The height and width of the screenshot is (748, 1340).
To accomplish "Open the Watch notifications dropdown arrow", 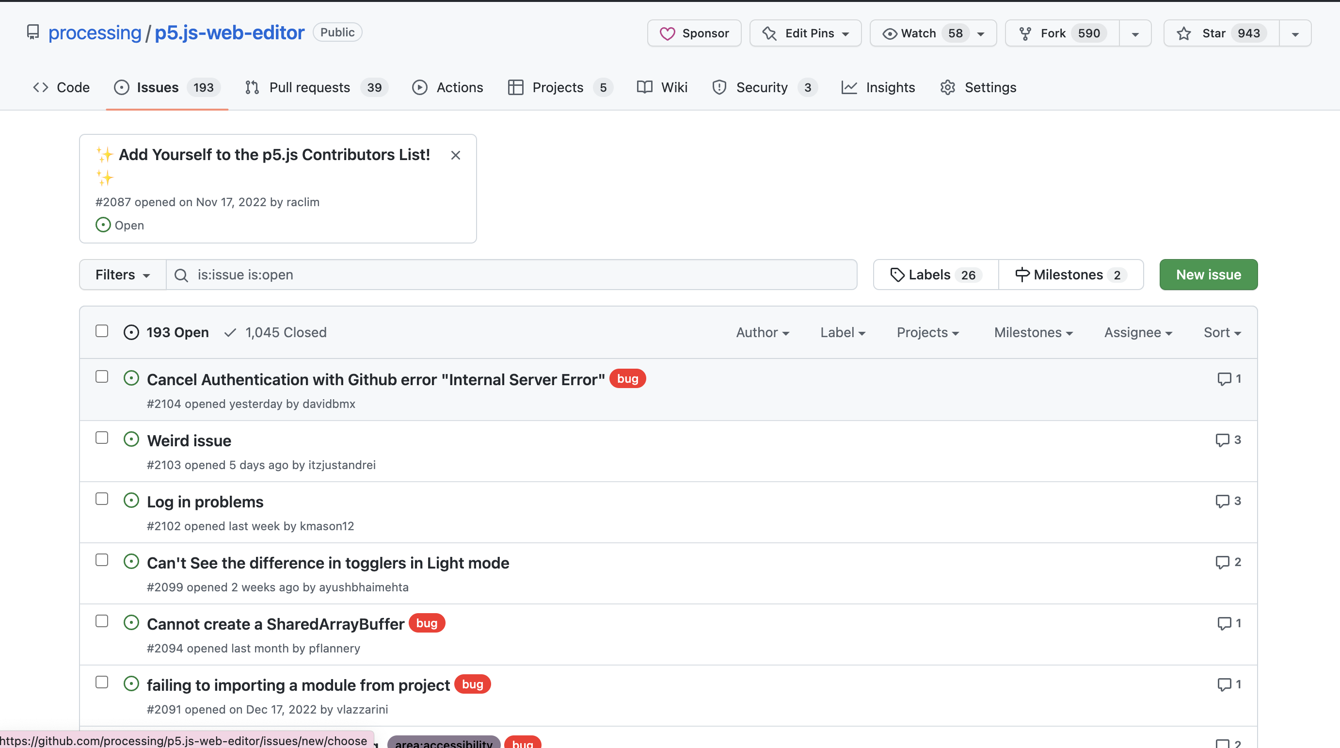I will click(x=981, y=34).
